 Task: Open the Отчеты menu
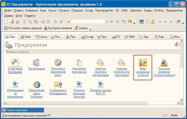tap(159, 10)
